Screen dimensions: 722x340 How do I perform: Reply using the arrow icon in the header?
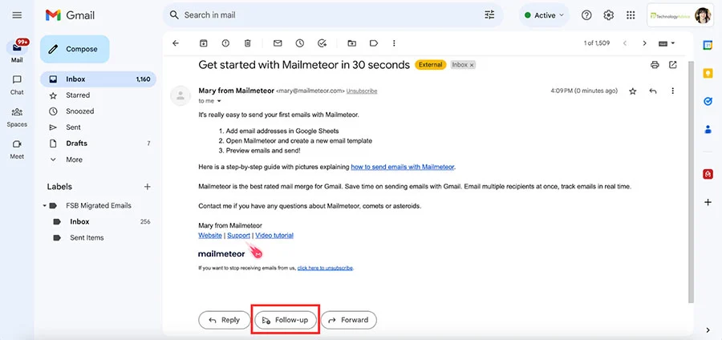652,91
